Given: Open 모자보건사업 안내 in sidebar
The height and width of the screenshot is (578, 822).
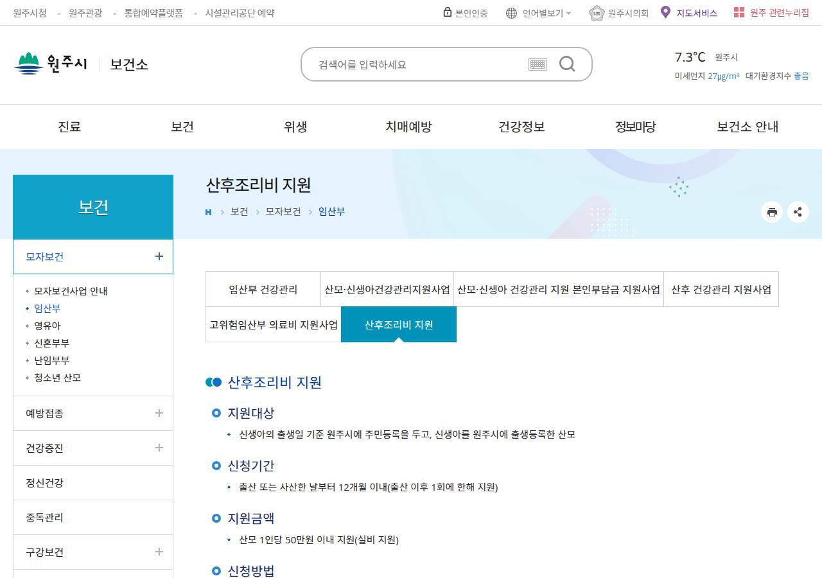Looking at the screenshot, I should (x=71, y=291).
